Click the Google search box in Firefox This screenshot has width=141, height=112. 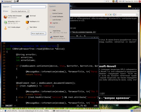pos(126,15)
